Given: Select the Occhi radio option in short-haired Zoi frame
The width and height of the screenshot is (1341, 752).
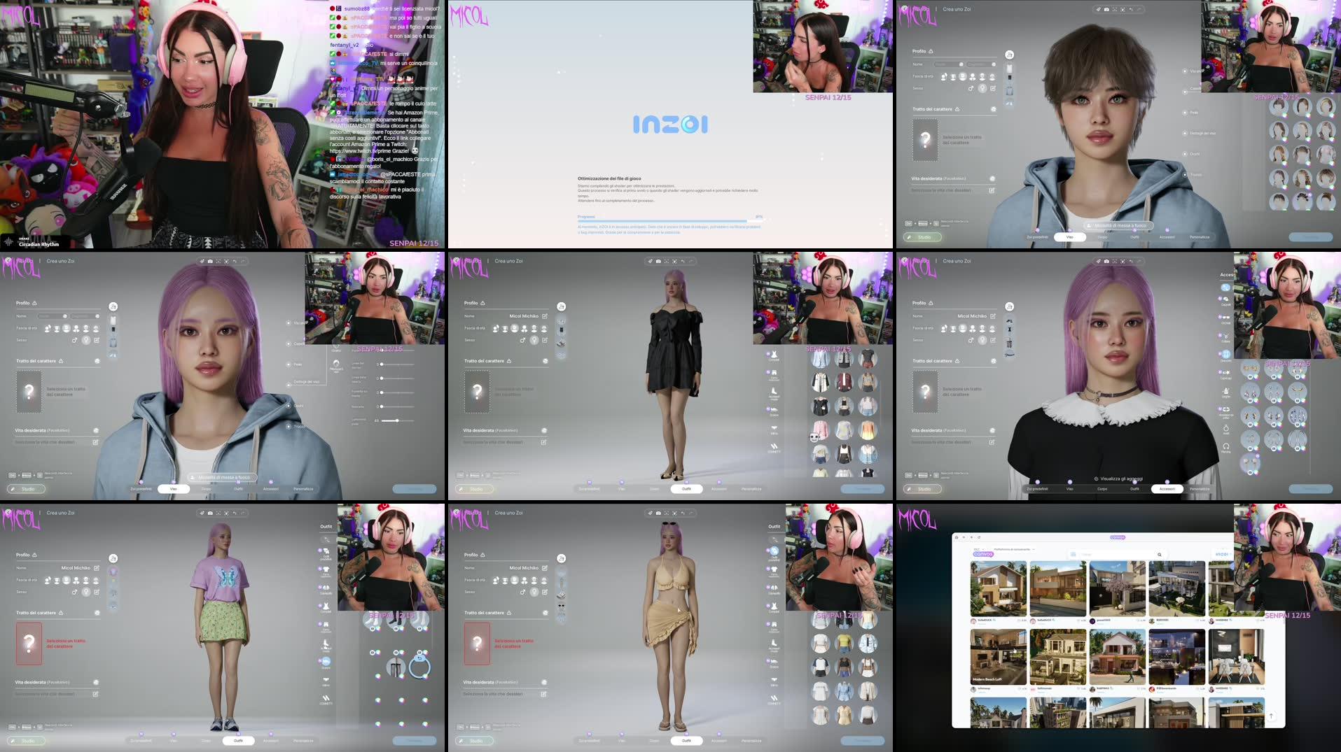Looking at the screenshot, I should (x=1185, y=154).
